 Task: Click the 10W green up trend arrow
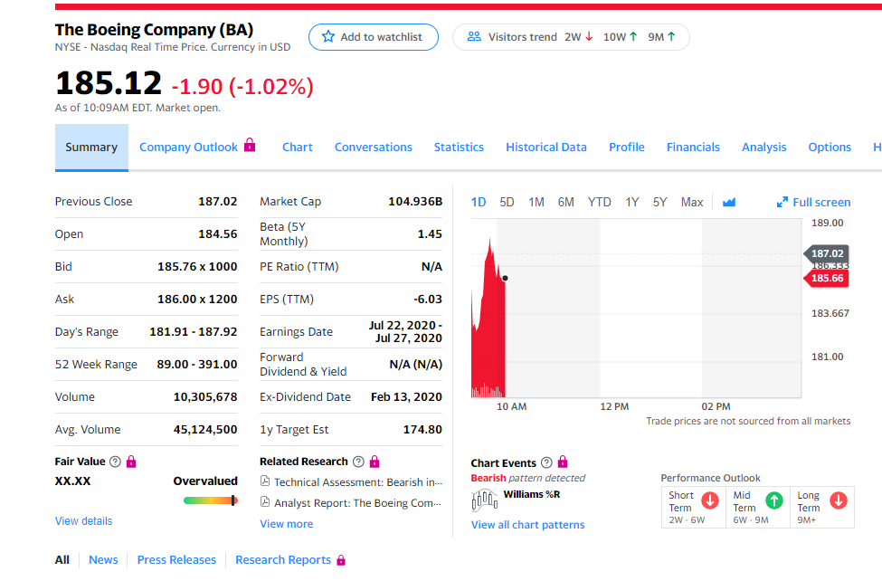[x=633, y=36]
